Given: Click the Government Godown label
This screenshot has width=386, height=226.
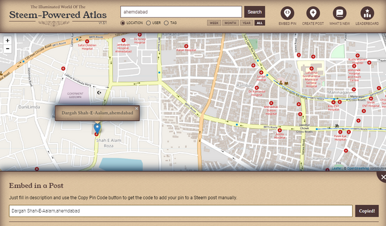Looking at the screenshot, I should pos(75,95).
